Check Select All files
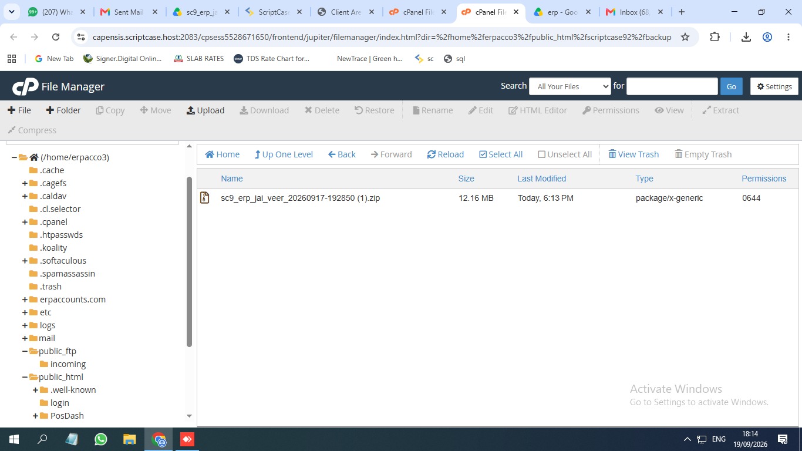Screen dimensions: 802x451 click(483, 154)
